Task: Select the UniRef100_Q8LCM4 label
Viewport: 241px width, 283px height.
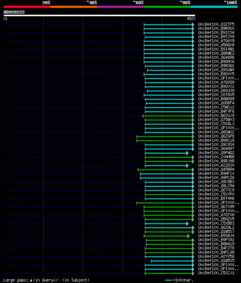Action: pos(216,186)
